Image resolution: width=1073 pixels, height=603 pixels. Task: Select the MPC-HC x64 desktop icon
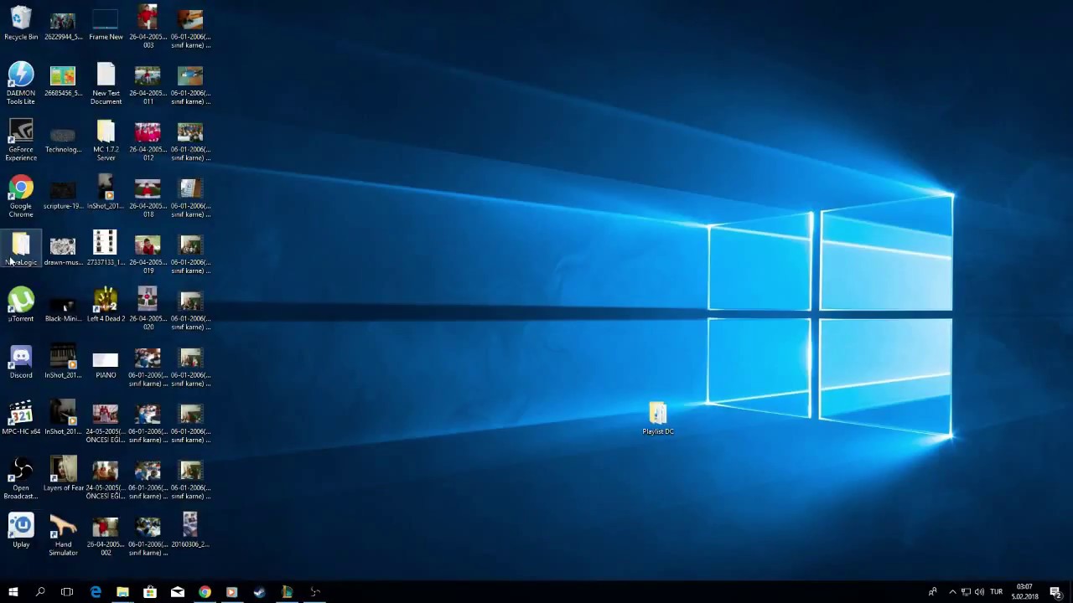click(x=21, y=418)
